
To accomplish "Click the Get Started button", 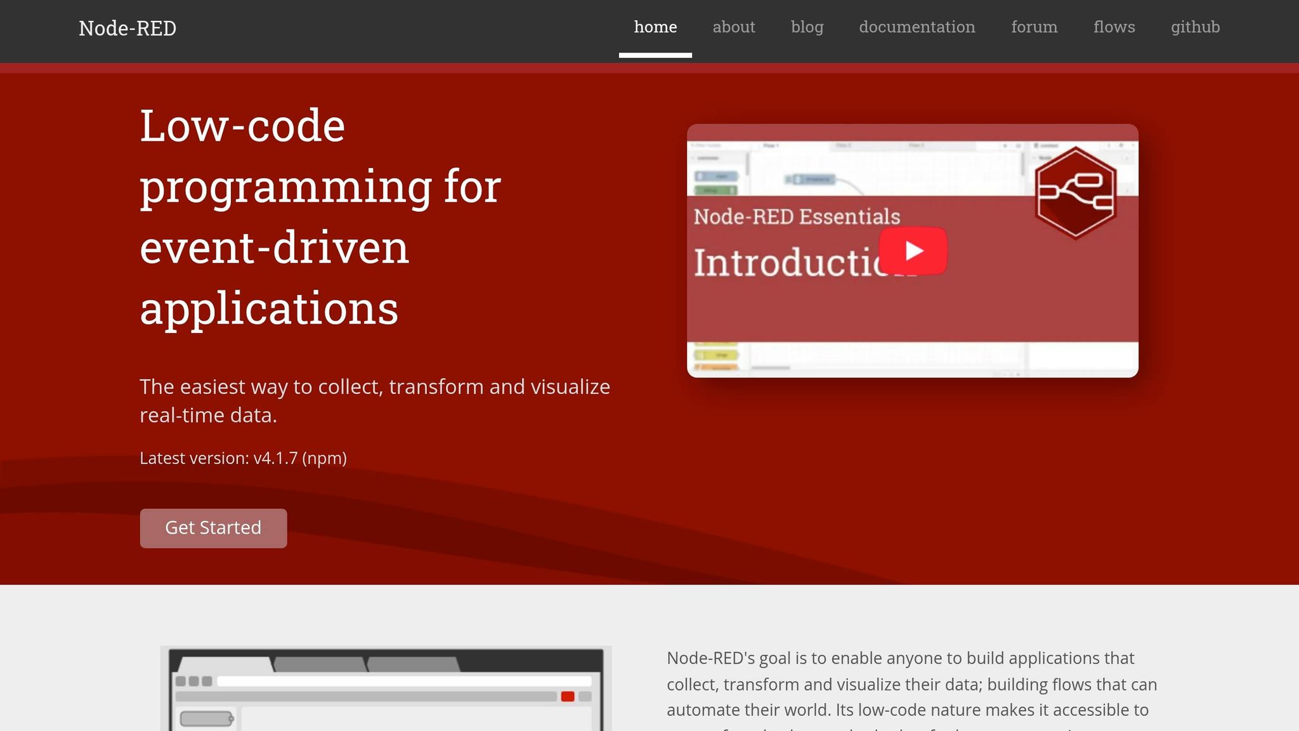I will 213,528.
